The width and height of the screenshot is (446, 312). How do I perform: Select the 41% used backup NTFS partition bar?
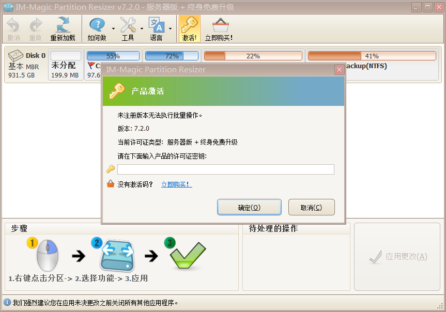[372, 56]
